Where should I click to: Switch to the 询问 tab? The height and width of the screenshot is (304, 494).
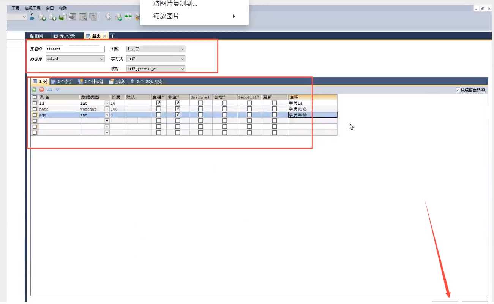[x=36, y=36]
